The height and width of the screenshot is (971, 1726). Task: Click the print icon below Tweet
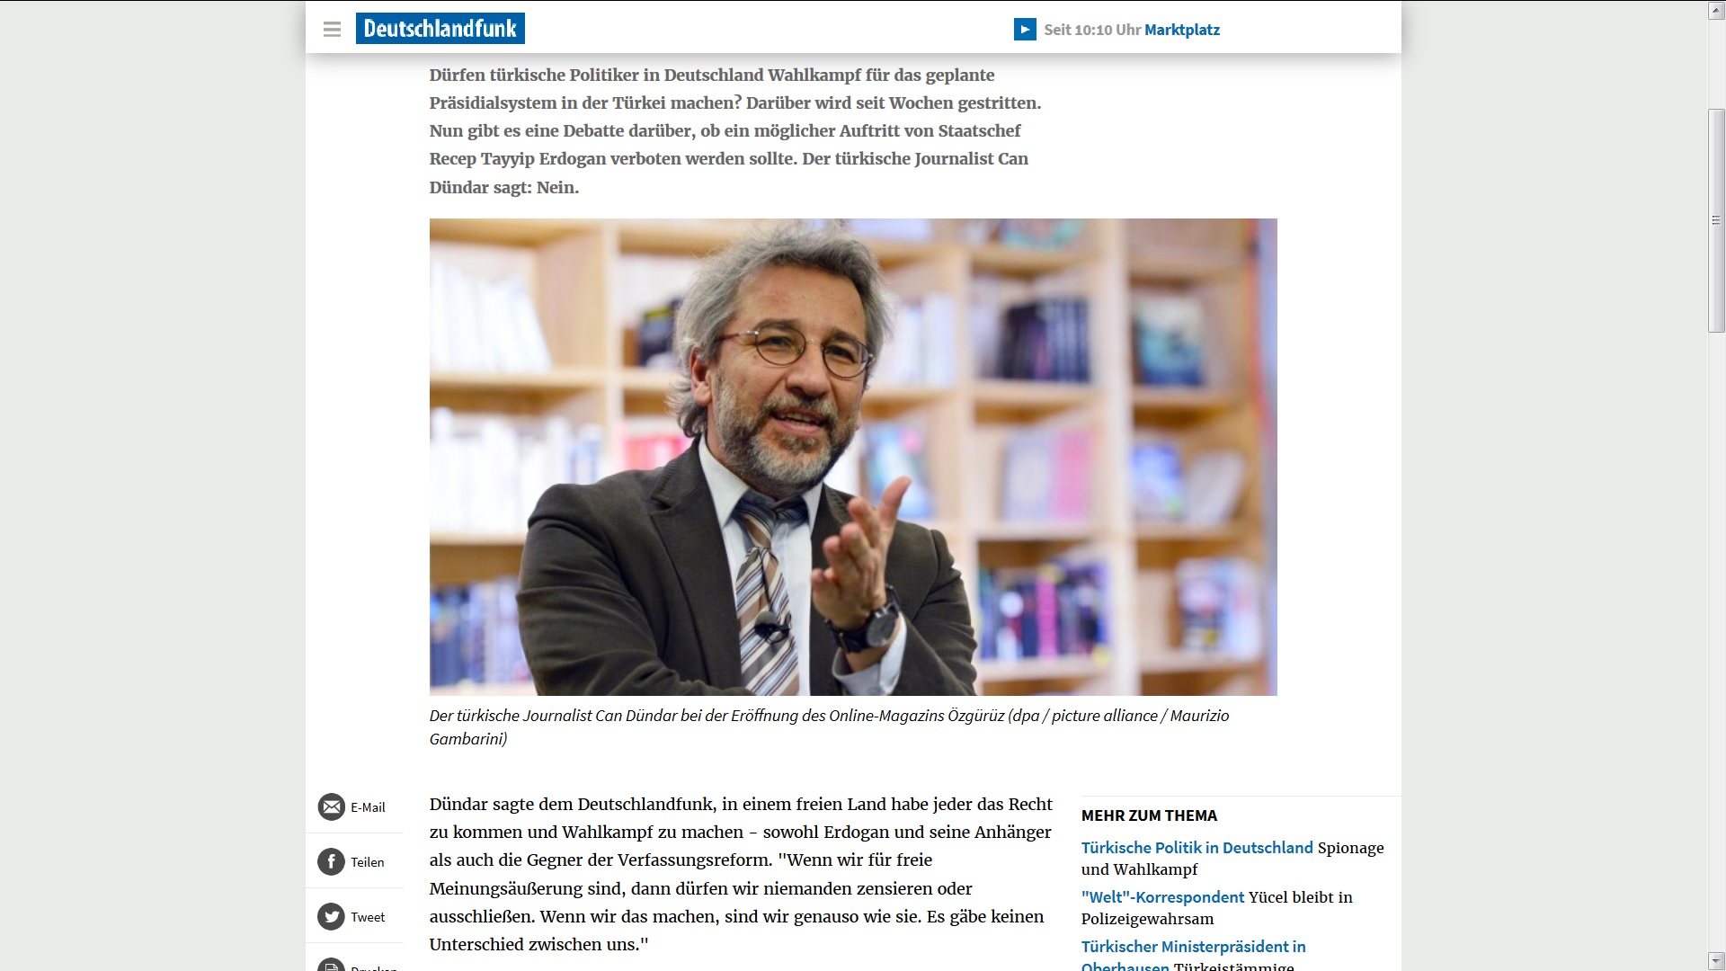click(331, 966)
